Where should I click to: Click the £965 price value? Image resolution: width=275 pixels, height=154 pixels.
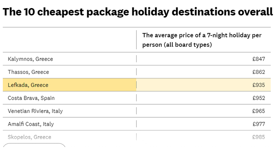[258, 111]
